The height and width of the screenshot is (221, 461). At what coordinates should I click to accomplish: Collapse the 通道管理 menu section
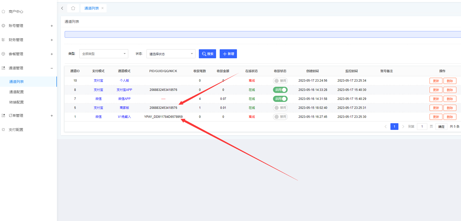pyautogui.click(x=52, y=68)
